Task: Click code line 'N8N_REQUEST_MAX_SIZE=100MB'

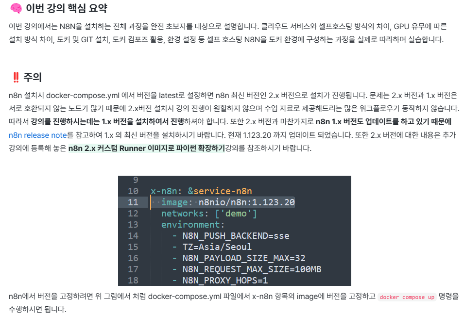Action: click(252, 269)
